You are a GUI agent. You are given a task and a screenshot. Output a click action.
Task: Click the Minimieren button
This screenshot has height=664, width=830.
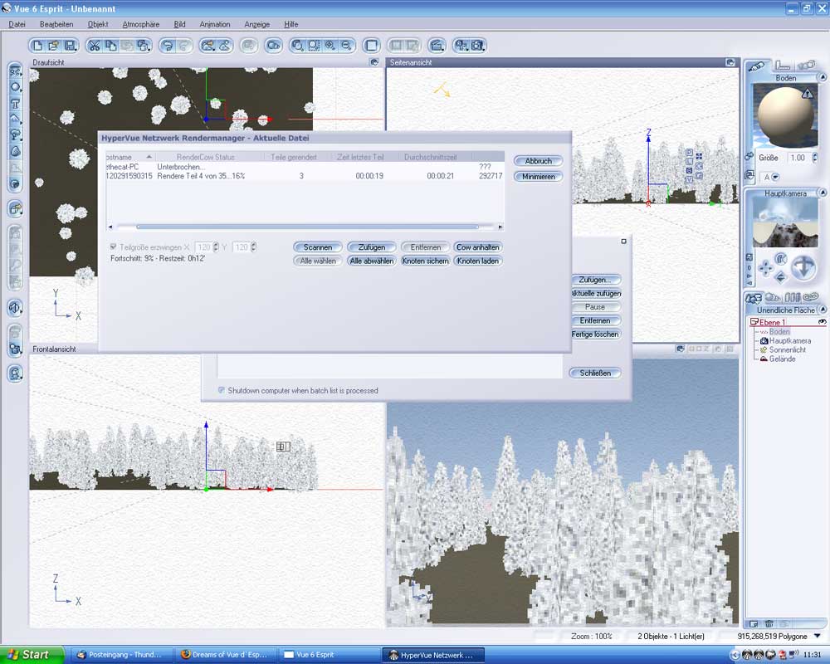(539, 177)
